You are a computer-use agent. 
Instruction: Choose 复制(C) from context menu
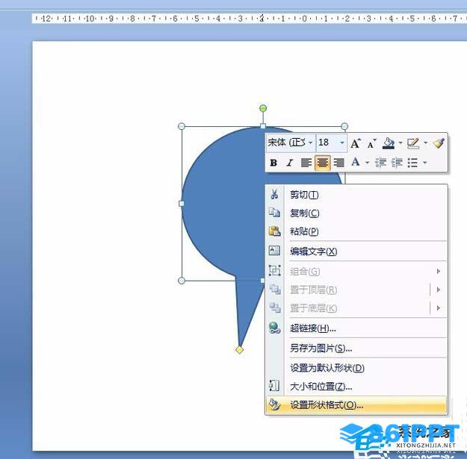356,213
